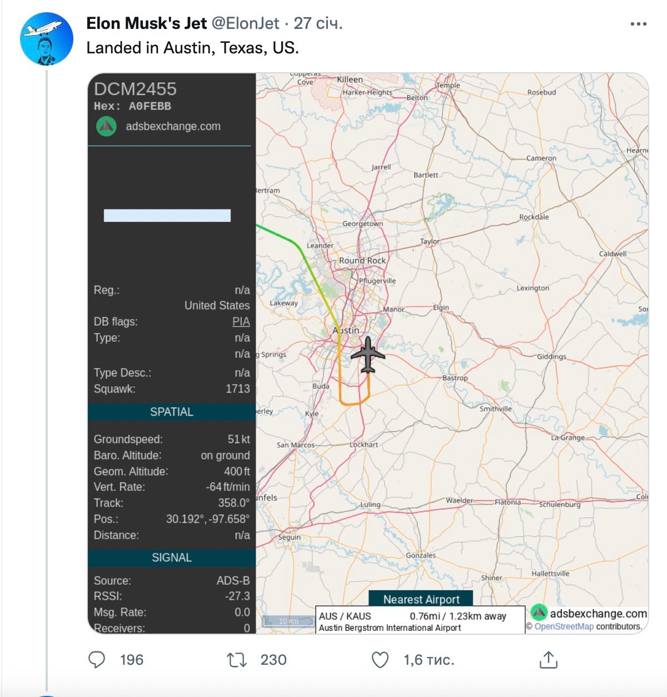This screenshot has height=697, width=667.
Task: Click the ElonJet profile avatar
Action: point(47,39)
